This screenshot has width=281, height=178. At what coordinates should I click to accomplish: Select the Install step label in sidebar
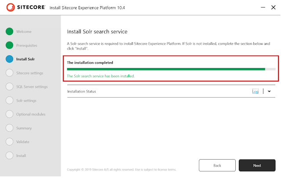tap(21, 156)
